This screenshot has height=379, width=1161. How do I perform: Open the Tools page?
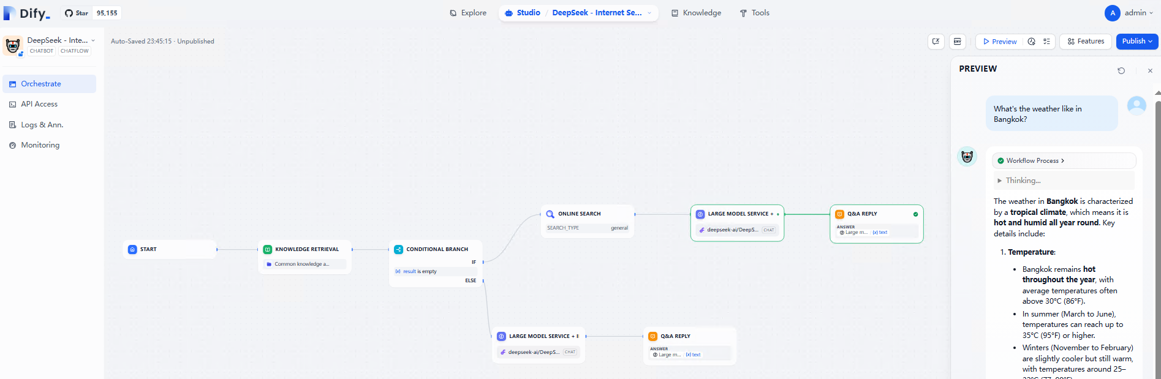tap(754, 13)
